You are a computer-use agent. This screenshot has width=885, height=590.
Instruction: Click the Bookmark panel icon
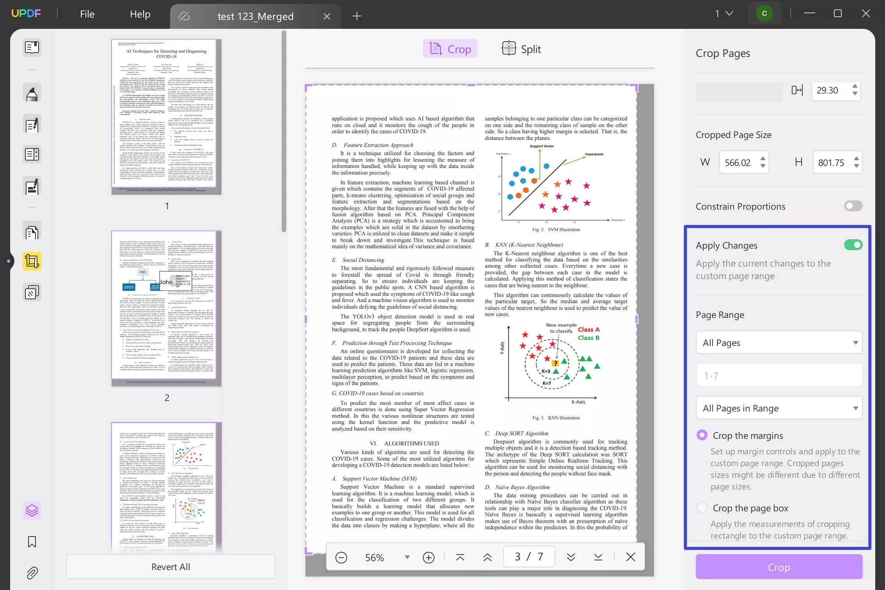(32, 542)
